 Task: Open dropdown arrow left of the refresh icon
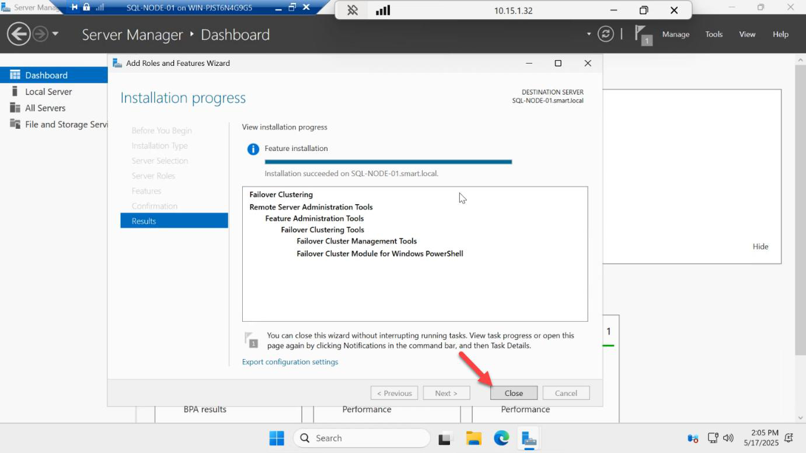(x=589, y=34)
